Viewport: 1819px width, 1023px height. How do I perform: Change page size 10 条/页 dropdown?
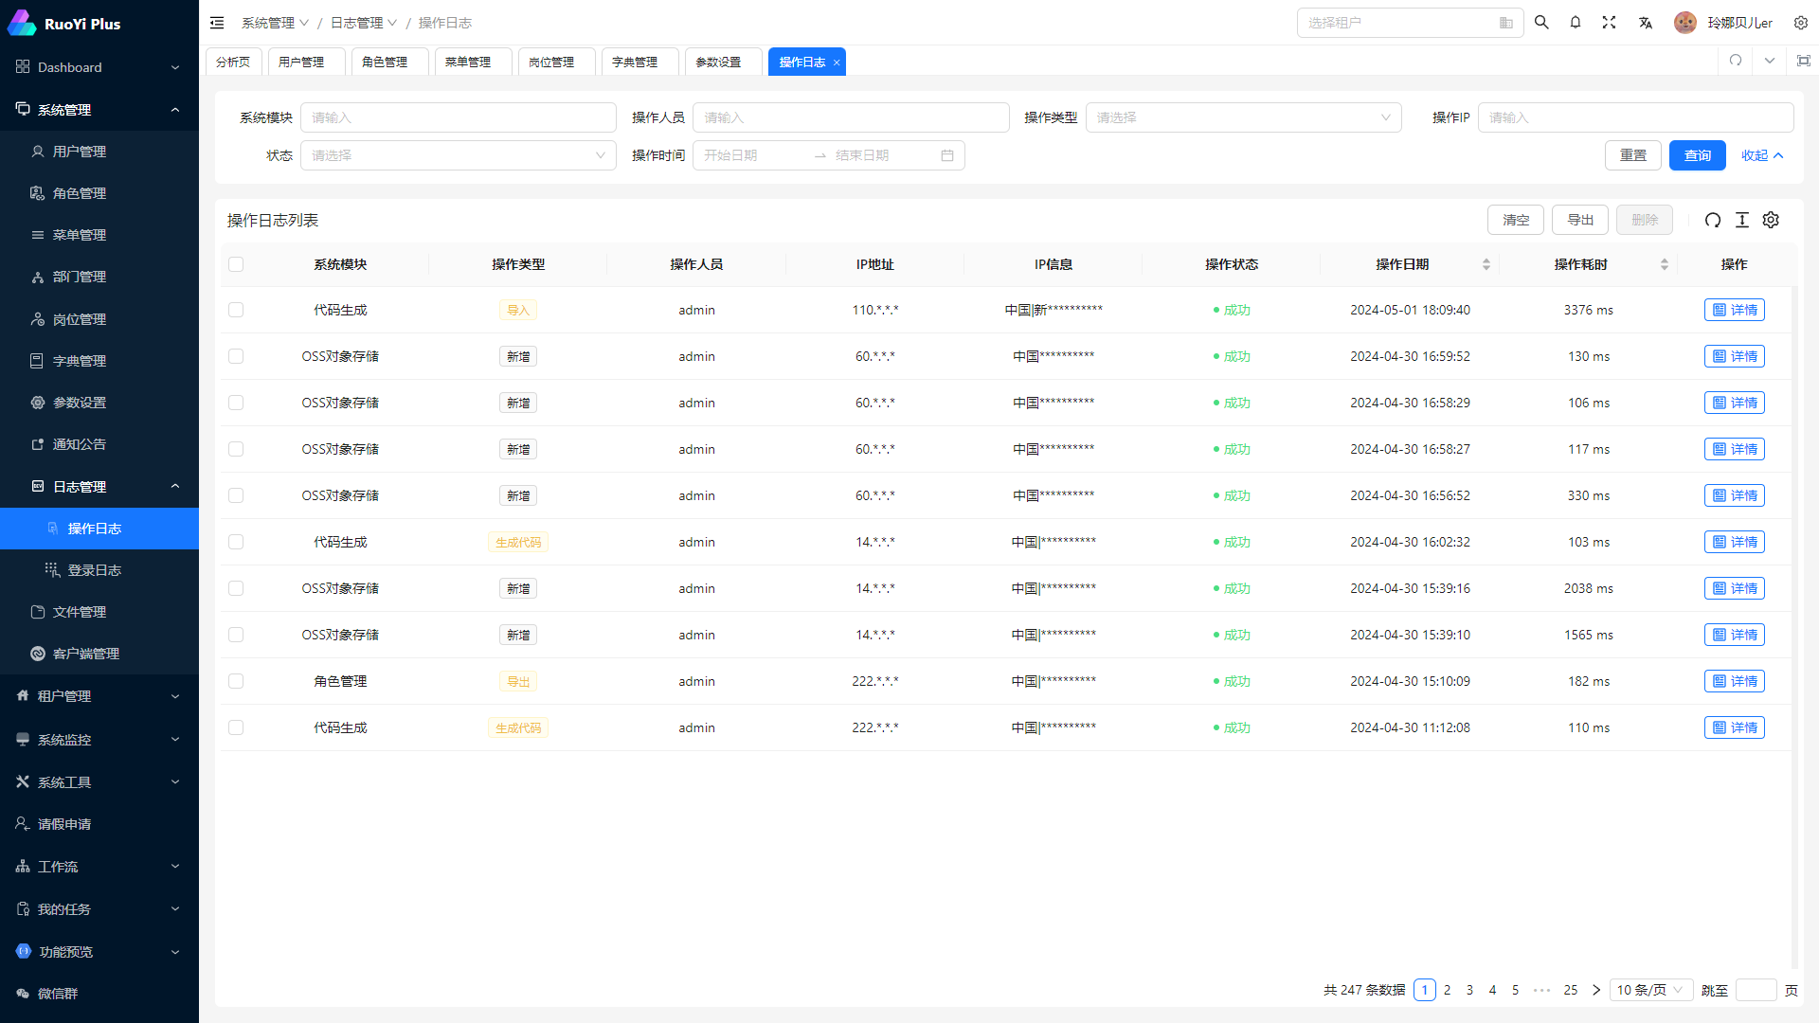tap(1651, 990)
